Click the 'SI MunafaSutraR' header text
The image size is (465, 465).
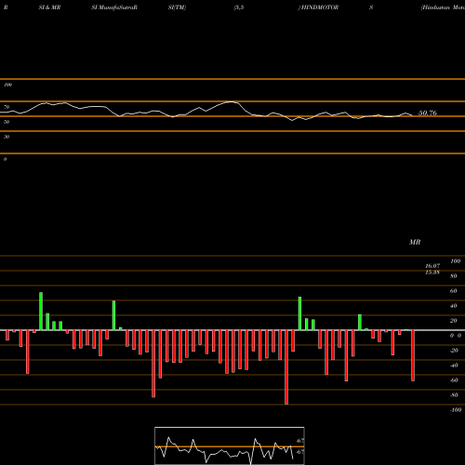[x=114, y=7]
